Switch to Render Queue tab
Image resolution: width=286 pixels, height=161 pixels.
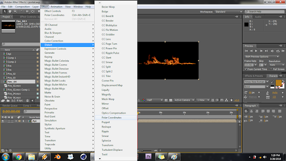click(x=10, y=106)
